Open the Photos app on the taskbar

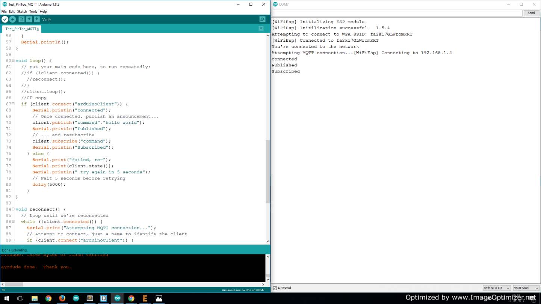[159, 298]
